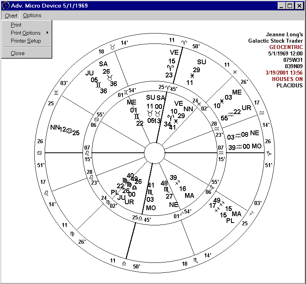The height and width of the screenshot is (284, 306).
Task: Click the Leo glyph on outer rim
Action: [x=46, y=193]
